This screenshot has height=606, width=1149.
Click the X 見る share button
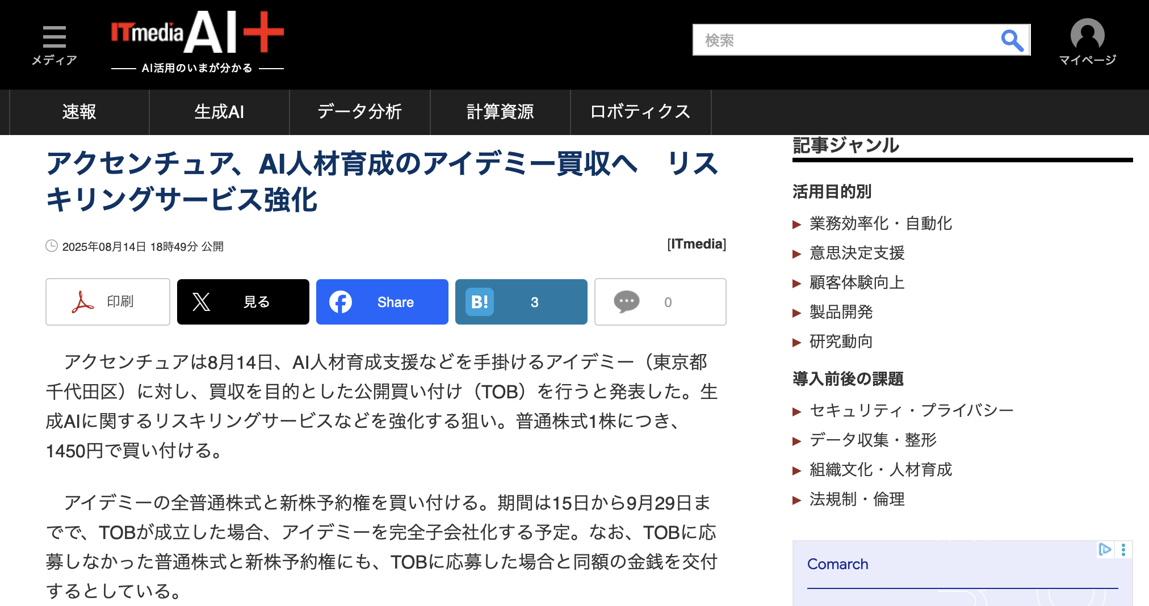[x=243, y=302]
